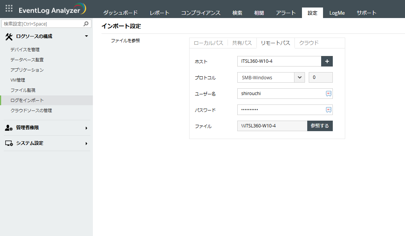Screen dimensions: 405x236
Task: Open ファイル監視 in the sidebar
Action: coord(23,90)
